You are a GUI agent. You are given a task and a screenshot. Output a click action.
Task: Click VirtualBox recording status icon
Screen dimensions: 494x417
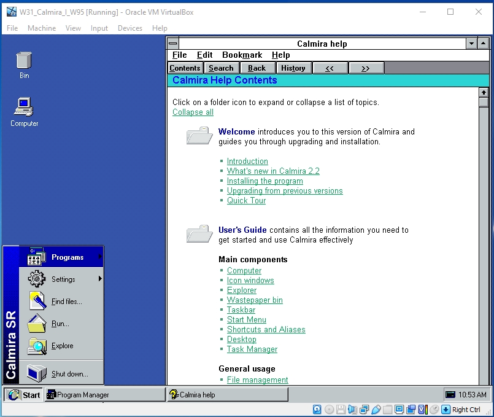(x=411, y=410)
